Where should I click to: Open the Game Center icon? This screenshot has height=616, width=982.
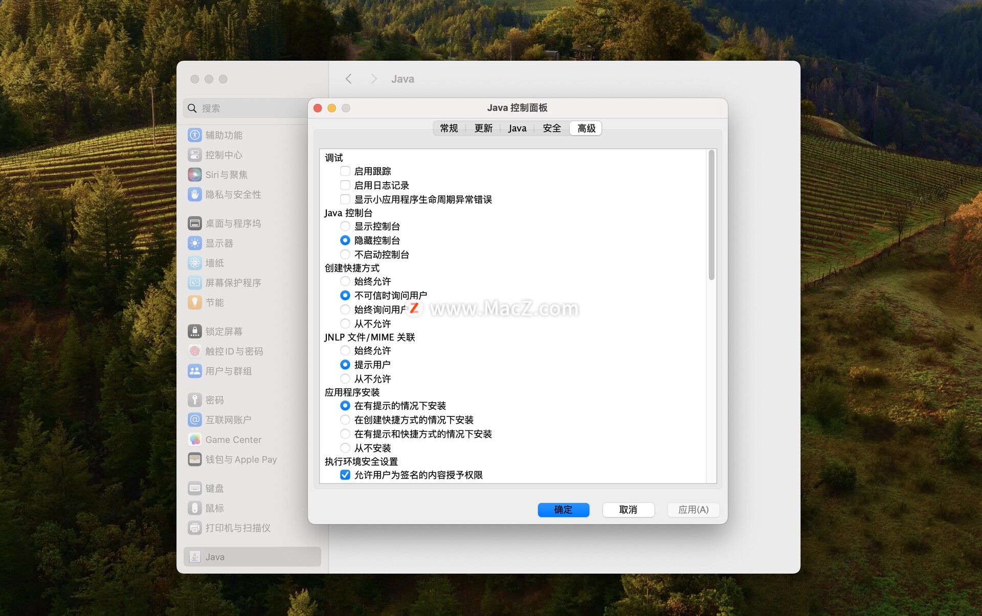coord(194,439)
